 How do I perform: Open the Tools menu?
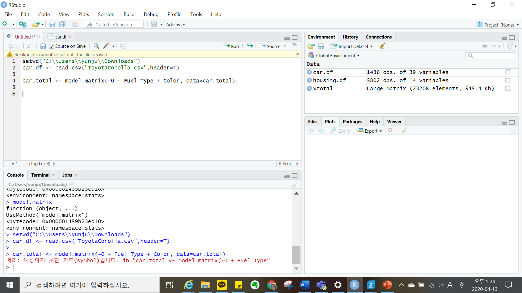tap(196, 14)
